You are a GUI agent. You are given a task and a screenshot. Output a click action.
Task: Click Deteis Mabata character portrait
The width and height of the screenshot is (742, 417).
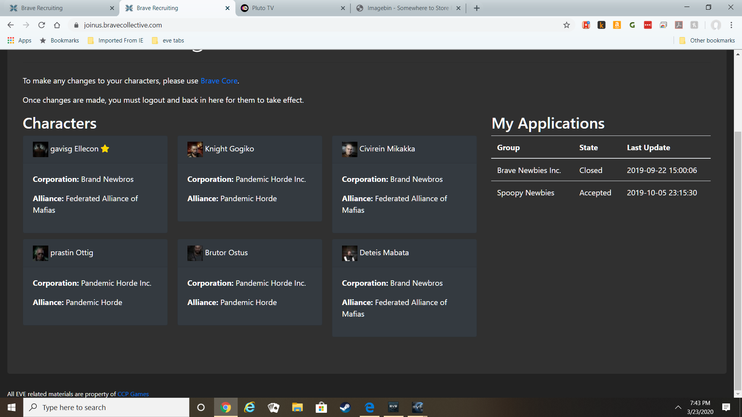pos(349,253)
